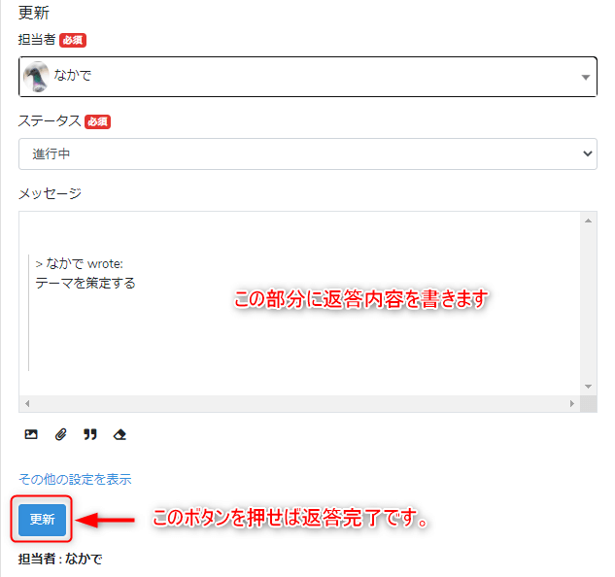This screenshot has width=615, height=577.
Task: Click the message box scroll up arrow
Action: [588, 221]
